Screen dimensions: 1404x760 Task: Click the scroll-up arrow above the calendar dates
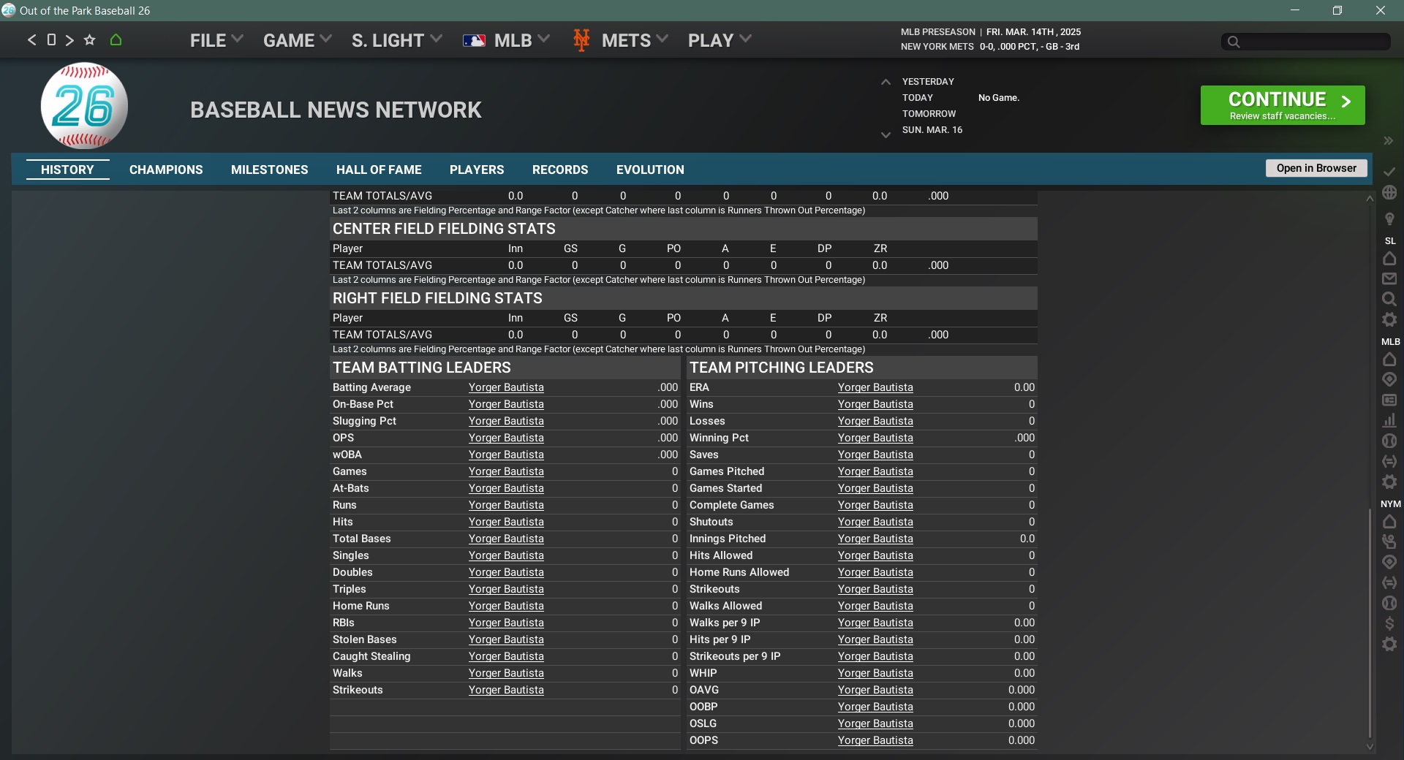tap(886, 82)
